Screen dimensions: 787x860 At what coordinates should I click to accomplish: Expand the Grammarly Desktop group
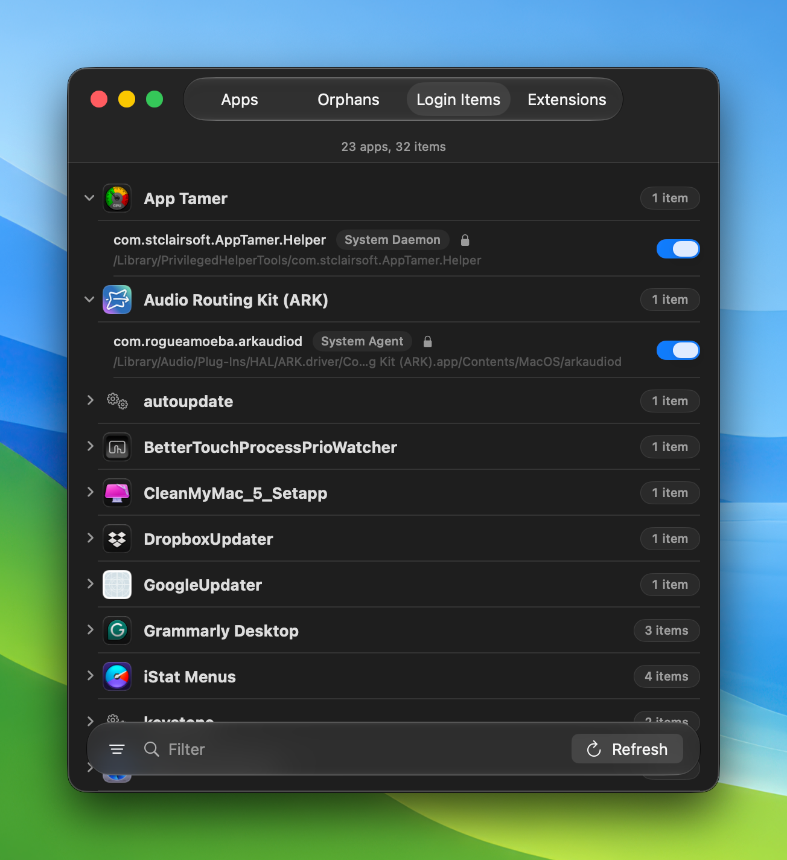(90, 629)
